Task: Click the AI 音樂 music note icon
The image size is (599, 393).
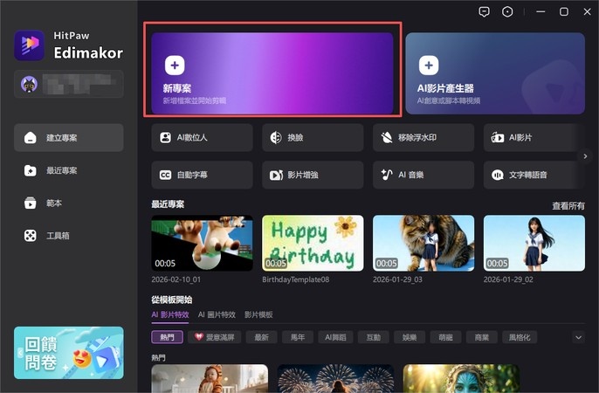Action: pyautogui.click(x=387, y=175)
